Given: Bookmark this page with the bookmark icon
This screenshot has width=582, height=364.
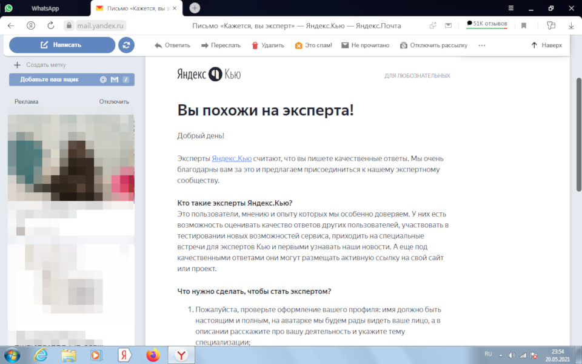Looking at the screenshot, I should [524, 25].
